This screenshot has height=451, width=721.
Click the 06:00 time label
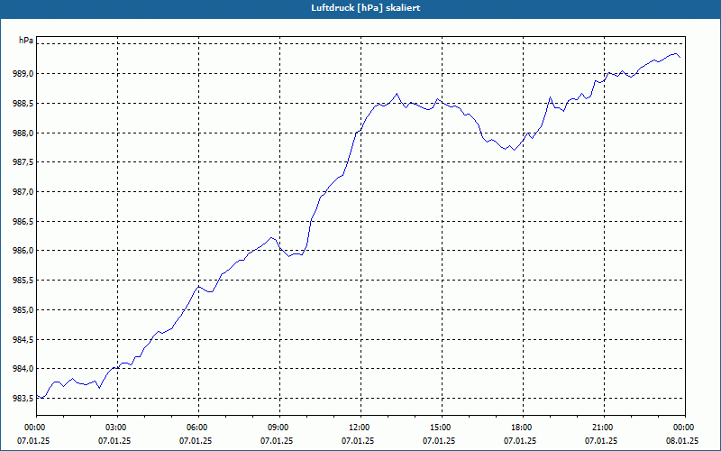(x=198, y=428)
